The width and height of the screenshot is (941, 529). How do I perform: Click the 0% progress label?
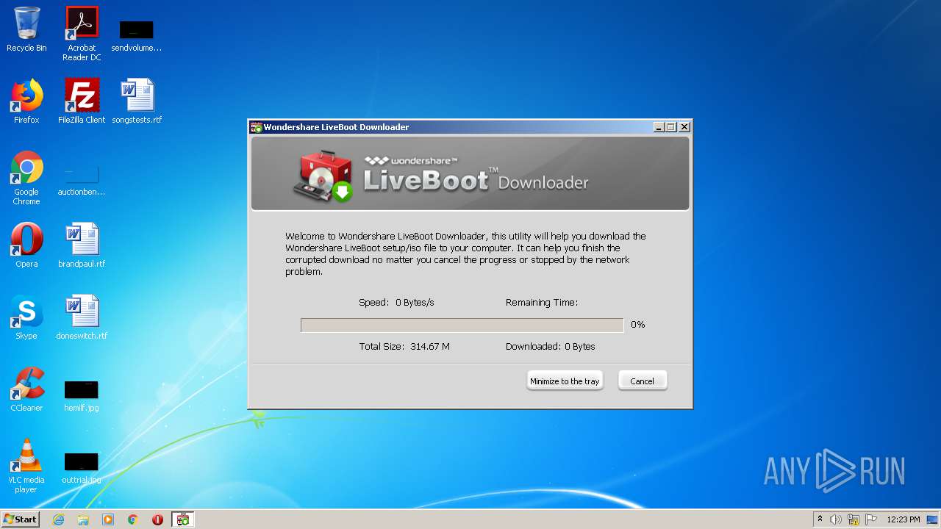click(637, 325)
